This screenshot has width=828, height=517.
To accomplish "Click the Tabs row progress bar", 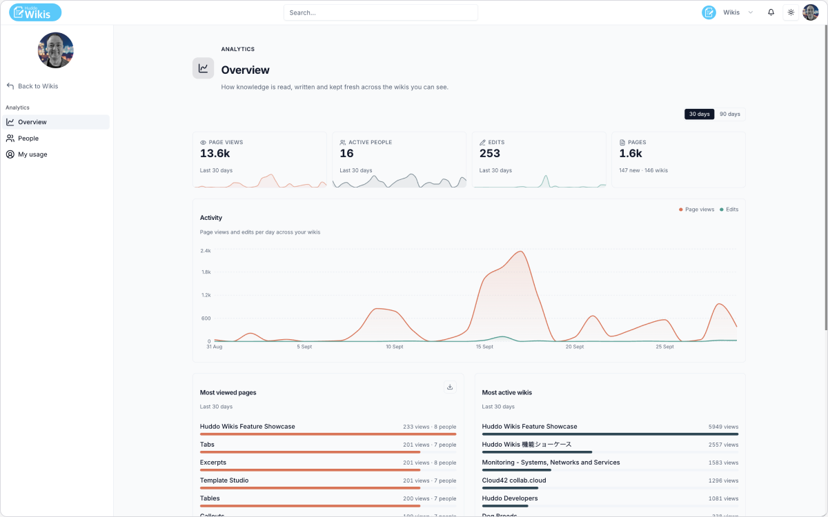I will tap(328, 452).
